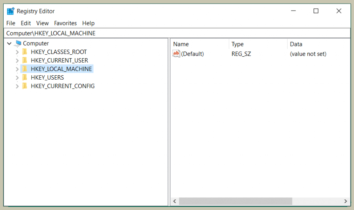Select the (Default) value name
This screenshot has height=210, width=354.
coord(192,54)
